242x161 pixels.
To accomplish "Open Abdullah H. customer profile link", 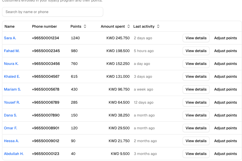I will (x=14, y=154).
